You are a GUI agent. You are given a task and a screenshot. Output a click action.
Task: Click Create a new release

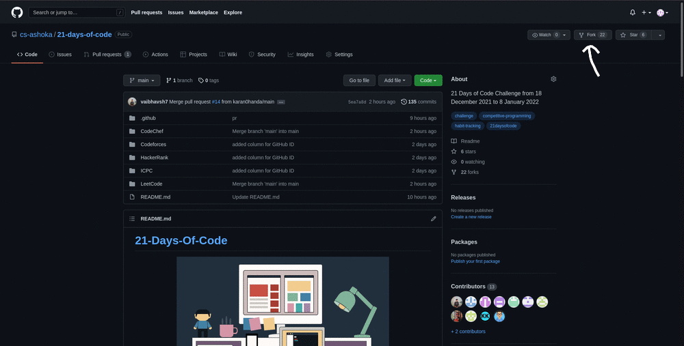471,217
